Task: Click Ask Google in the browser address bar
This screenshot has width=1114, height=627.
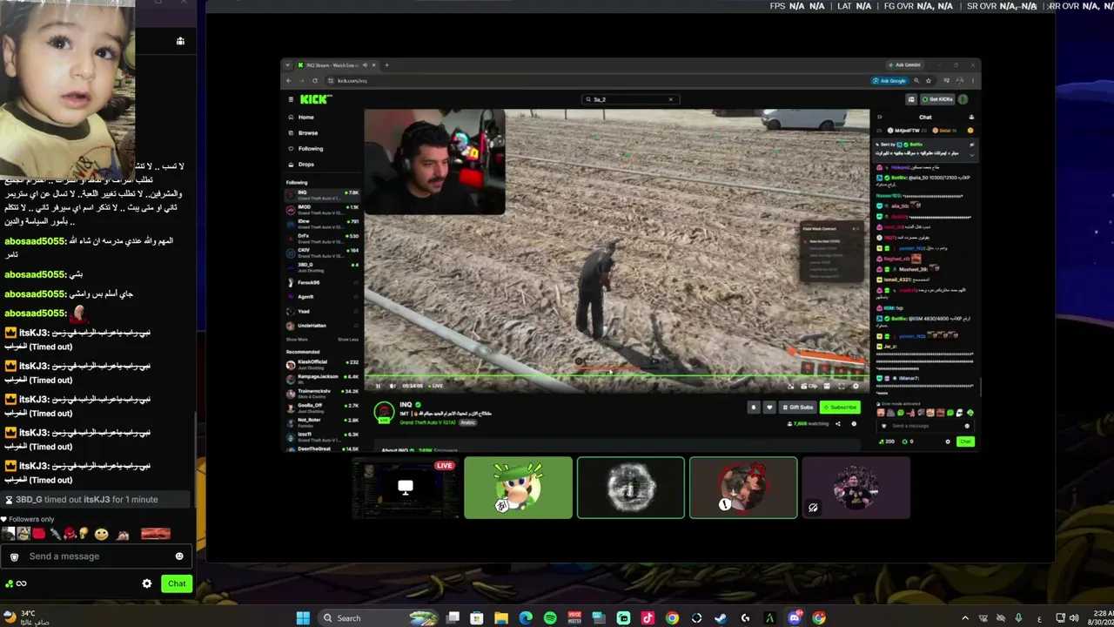Action: click(889, 81)
